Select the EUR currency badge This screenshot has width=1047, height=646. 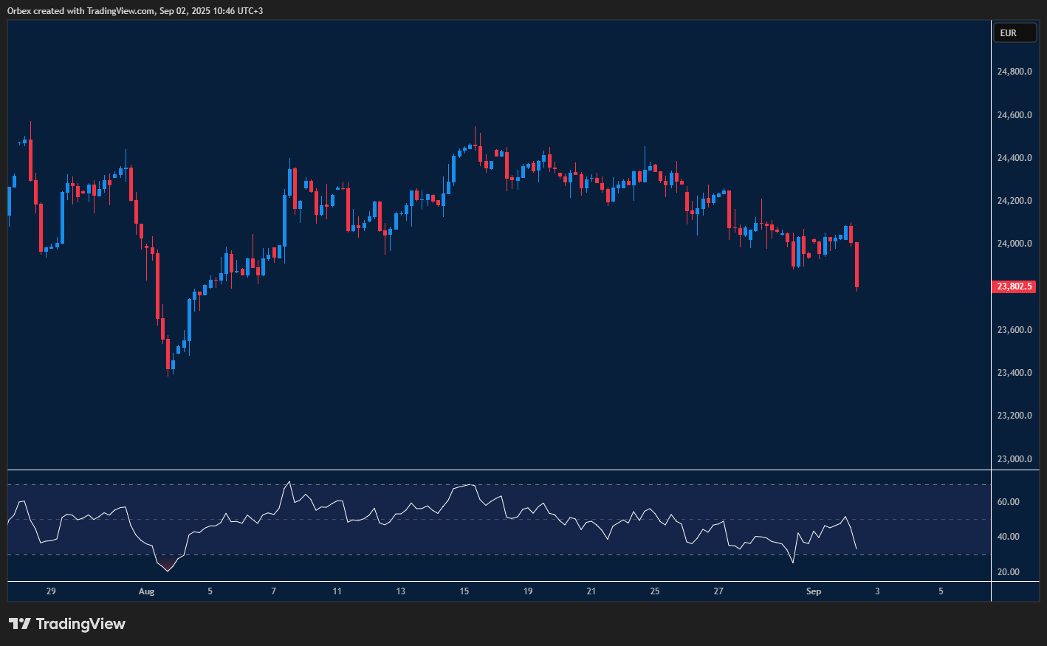1015,32
